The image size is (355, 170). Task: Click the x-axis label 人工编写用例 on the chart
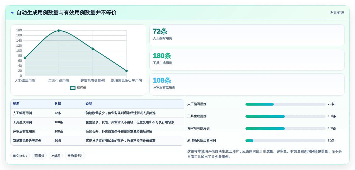tap(25, 81)
